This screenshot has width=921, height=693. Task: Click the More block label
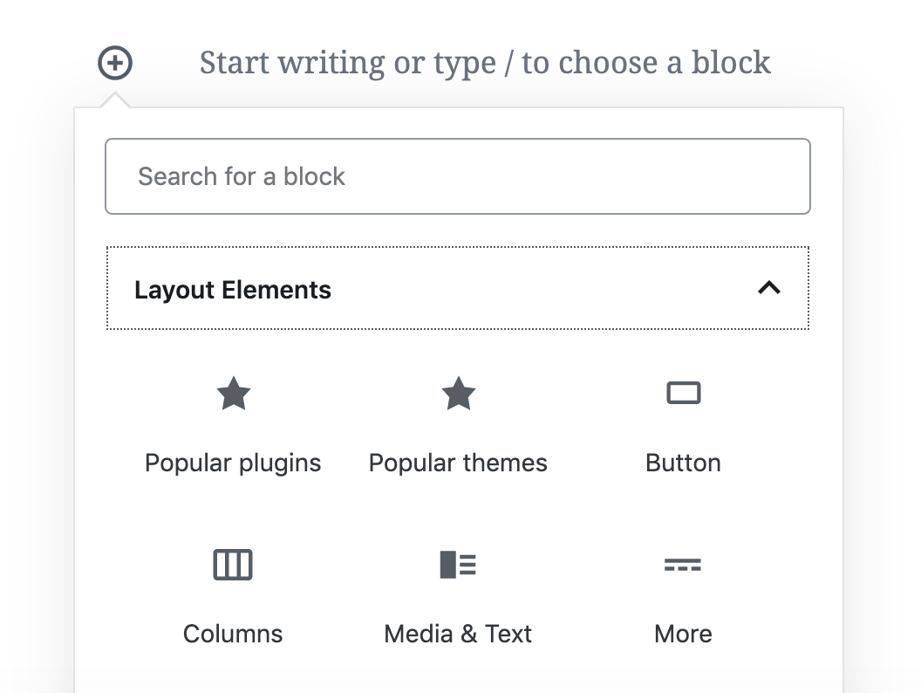tap(683, 634)
